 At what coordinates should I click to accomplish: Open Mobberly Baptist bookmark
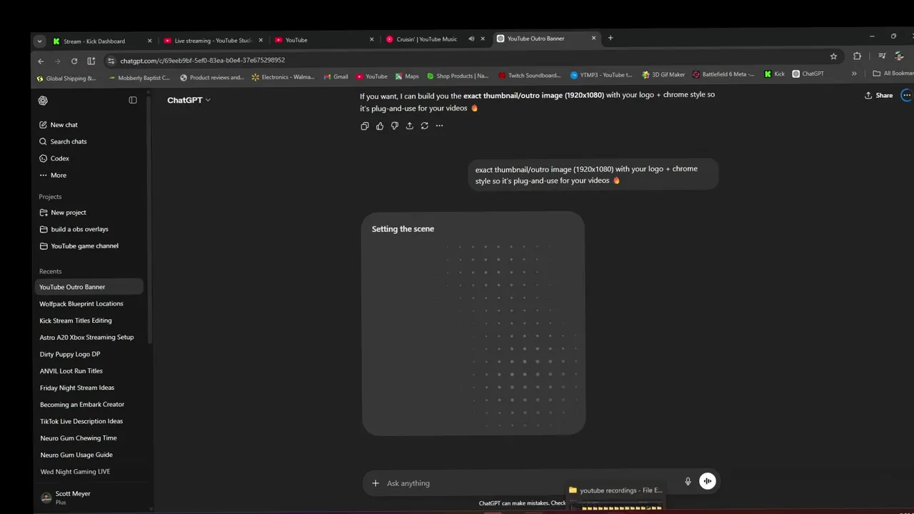139,78
